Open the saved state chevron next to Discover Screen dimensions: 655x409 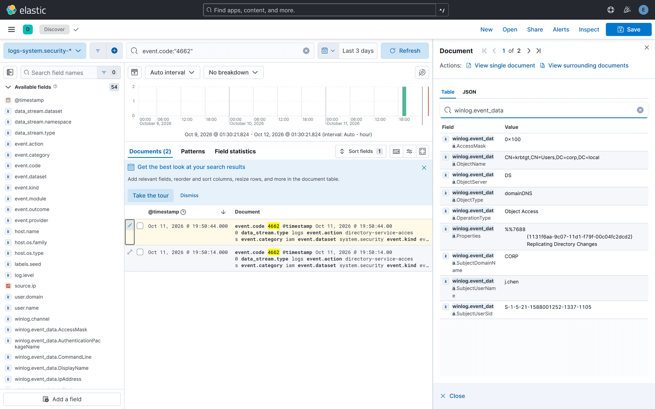pyautogui.click(x=76, y=29)
